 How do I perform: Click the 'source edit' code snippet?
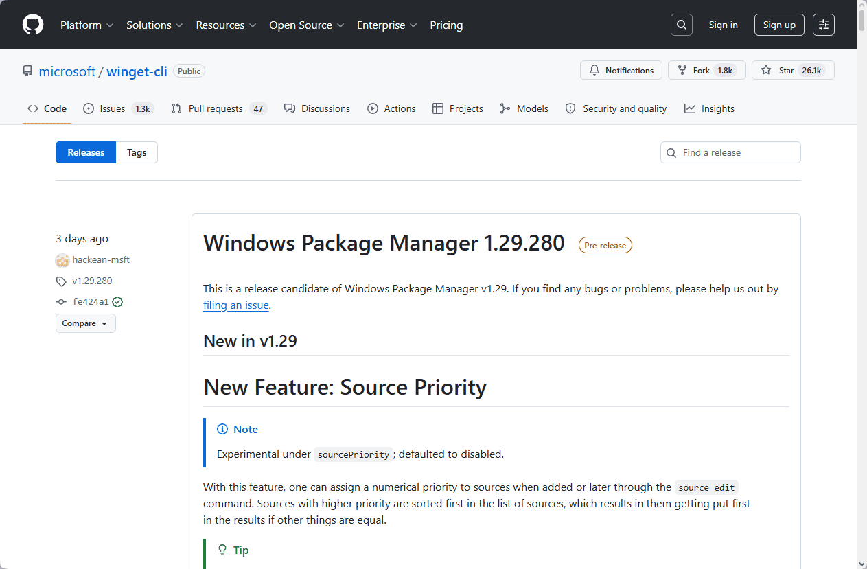pos(706,487)
